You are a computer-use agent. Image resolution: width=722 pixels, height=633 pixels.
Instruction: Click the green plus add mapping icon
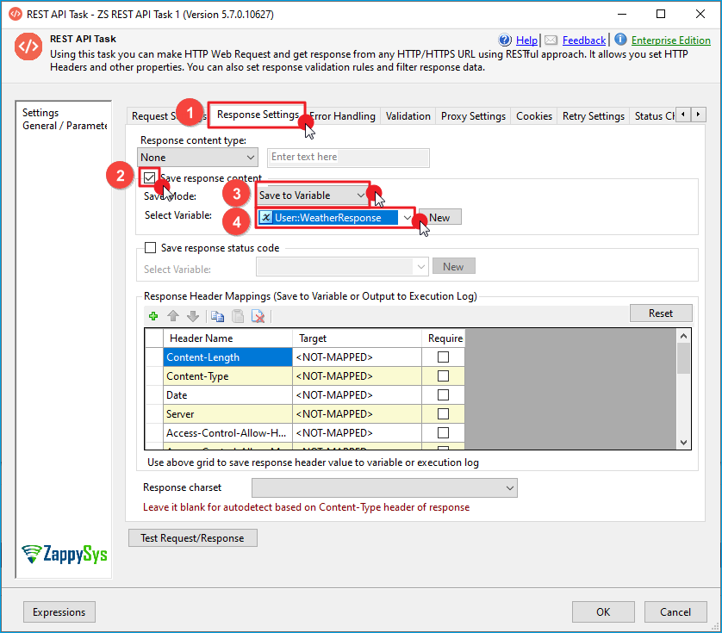(153, 316)
